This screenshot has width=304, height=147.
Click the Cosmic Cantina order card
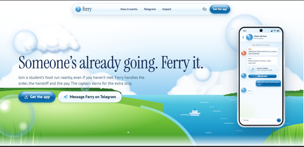[263, 69]
